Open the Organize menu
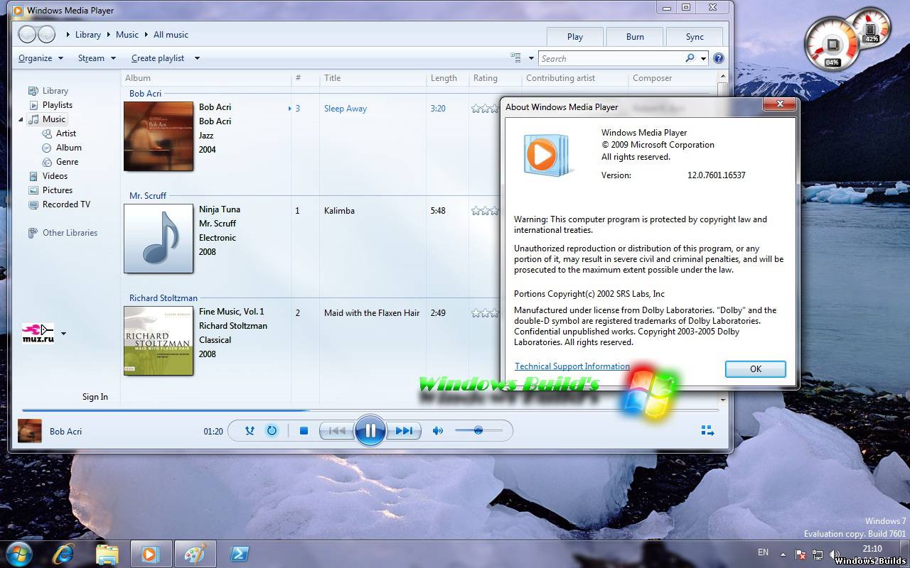This screenshot has height=568, width=910. click(x=41, y=58)
